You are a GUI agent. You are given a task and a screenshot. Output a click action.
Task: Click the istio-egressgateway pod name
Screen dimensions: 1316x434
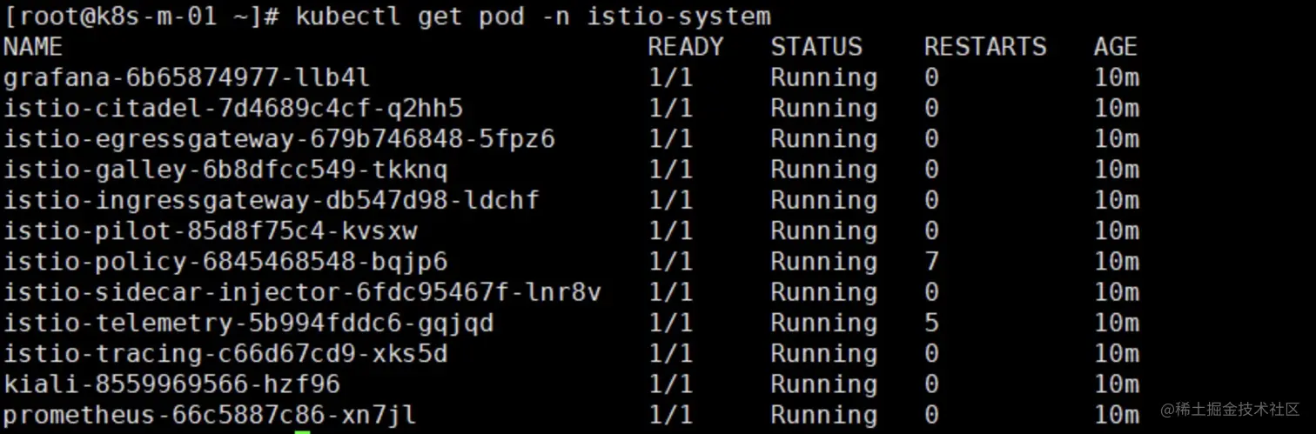pyautogui.click(x=279, y=139)
